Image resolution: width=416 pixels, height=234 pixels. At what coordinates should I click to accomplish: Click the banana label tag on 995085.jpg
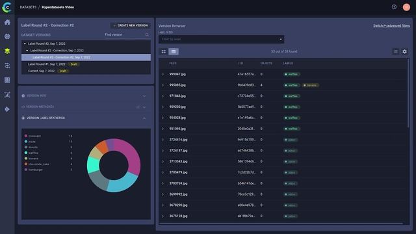(311, 85)
